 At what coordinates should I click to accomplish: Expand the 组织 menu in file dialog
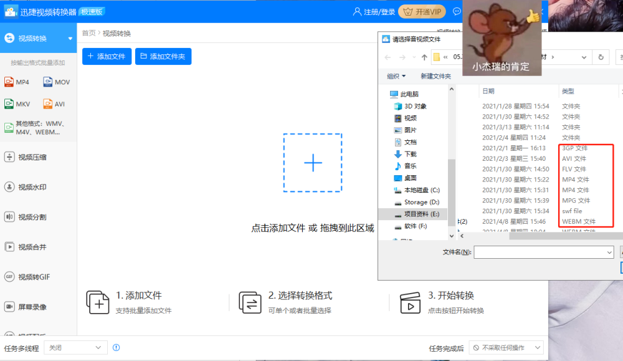396,76
